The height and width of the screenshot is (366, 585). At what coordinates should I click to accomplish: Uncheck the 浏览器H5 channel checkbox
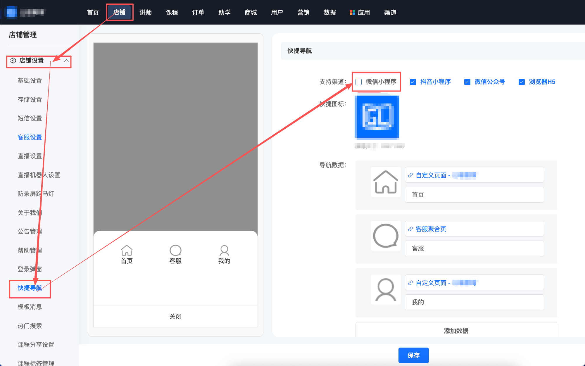(522, 82)
